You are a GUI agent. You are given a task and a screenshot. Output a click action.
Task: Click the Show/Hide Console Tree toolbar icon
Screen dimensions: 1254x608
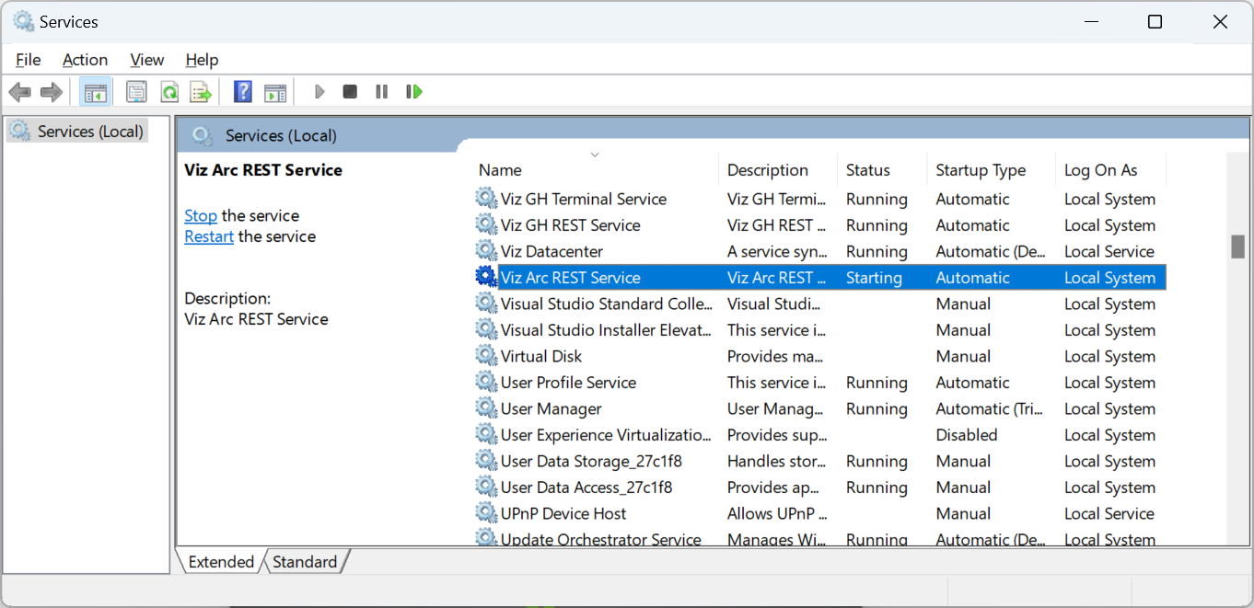point(95,92)
